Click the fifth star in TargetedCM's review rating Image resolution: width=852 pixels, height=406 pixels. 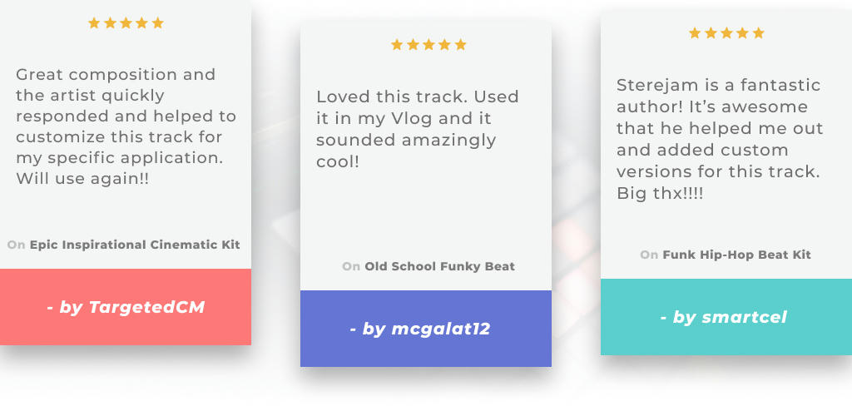[x=157, y=23]
